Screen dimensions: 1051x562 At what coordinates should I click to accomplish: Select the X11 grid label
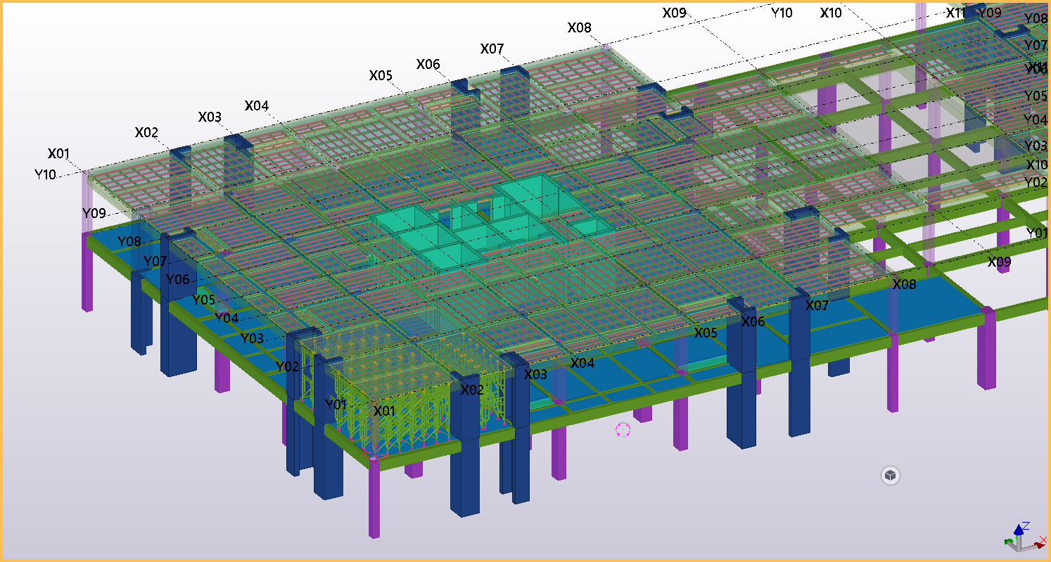[x=956, y=13]
